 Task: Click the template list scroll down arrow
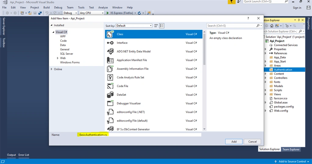pyautogui.click(x=204, y=129)
